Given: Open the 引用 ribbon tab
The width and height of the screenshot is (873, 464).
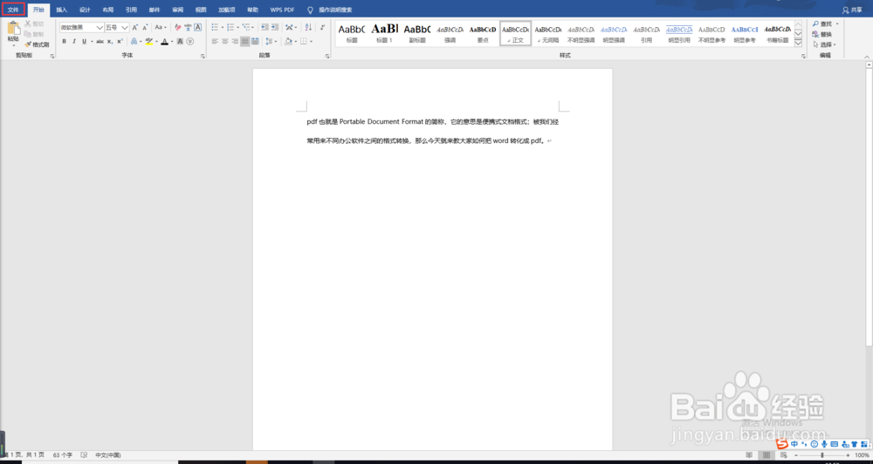Looking at the screenshot, I should [x=132, y=10].
